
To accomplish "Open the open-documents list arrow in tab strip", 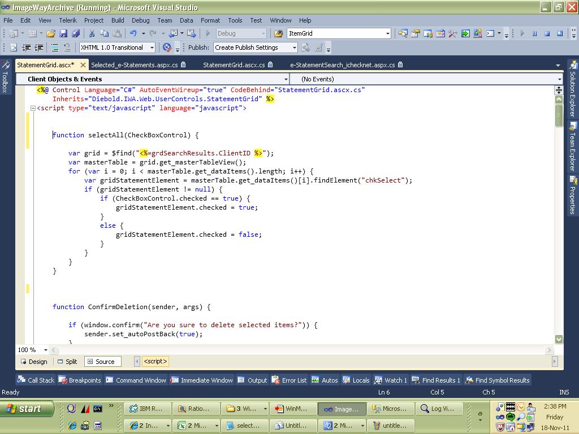I will click(558, 66).
